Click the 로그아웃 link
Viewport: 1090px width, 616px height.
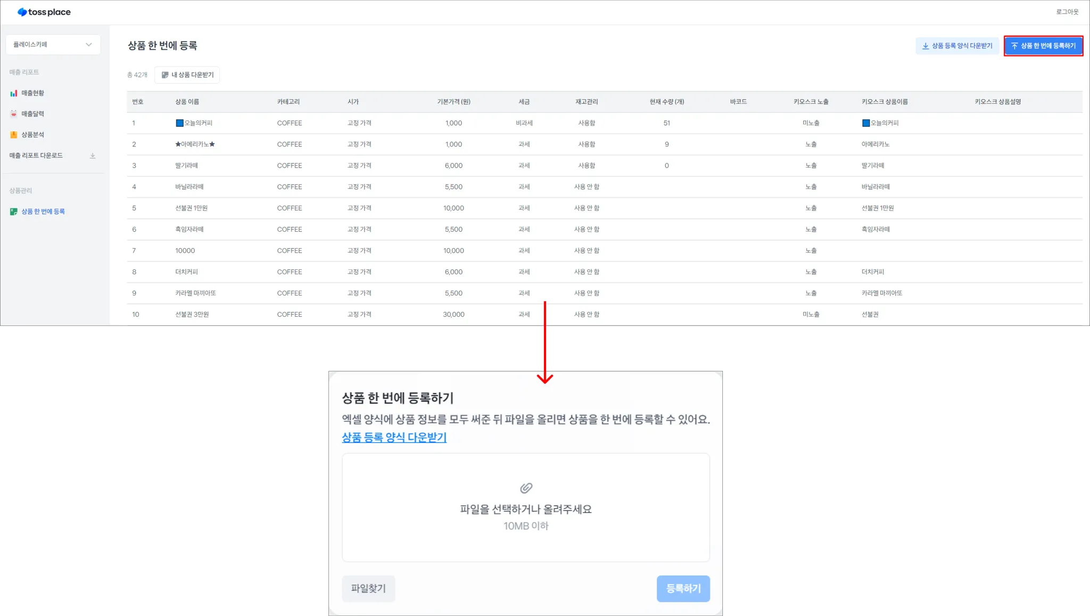[x=1067, y=12]
